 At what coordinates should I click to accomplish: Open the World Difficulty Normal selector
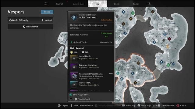tap(30, 20)
